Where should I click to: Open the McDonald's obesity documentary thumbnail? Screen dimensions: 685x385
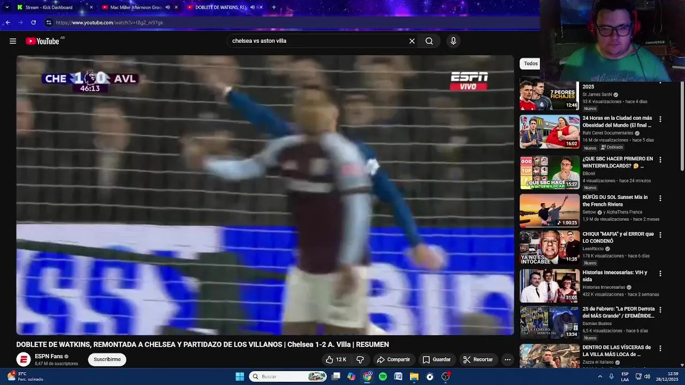550,132
